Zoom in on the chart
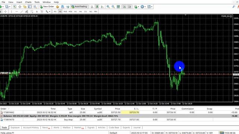The image size is (239, 134). point(108,7)
